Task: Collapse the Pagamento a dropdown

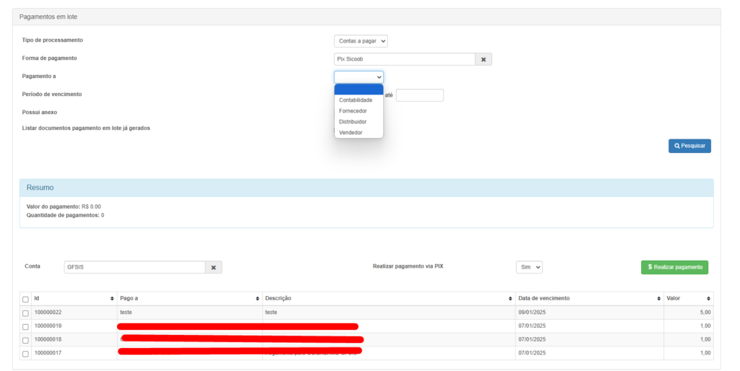Action: [358, 77]
